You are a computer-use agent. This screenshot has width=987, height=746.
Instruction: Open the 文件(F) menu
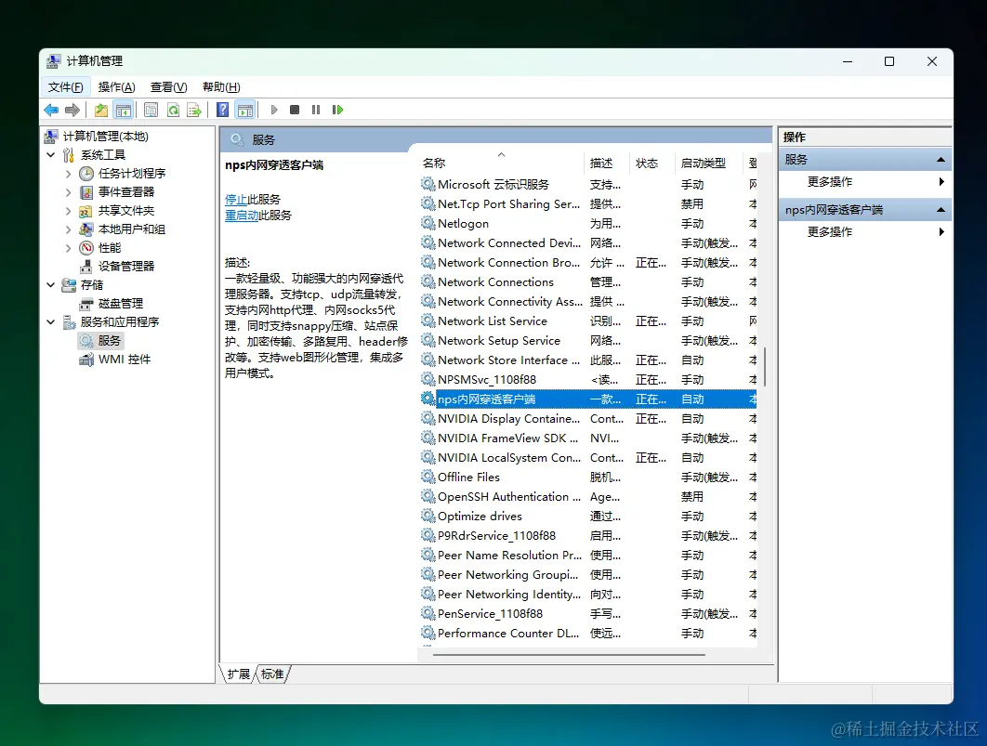65,86
